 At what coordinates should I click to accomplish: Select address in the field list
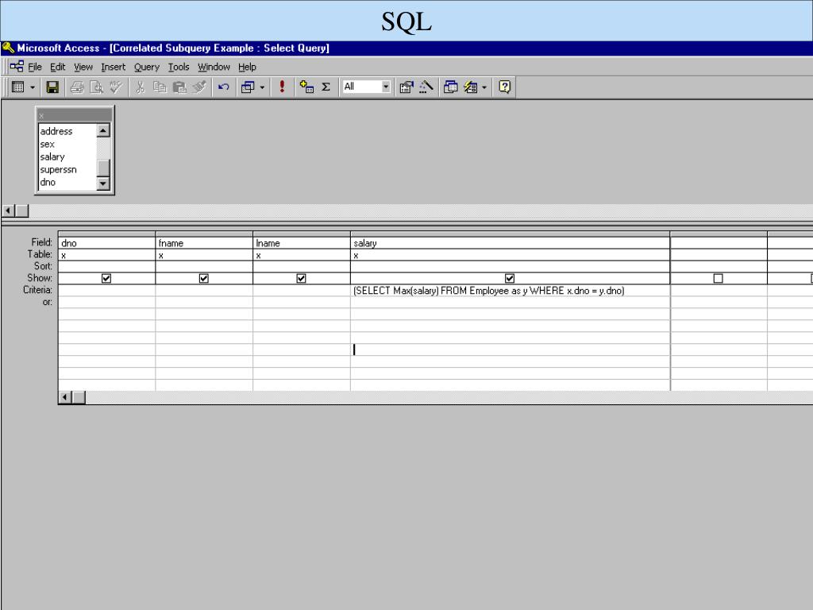tap(67, 131)
